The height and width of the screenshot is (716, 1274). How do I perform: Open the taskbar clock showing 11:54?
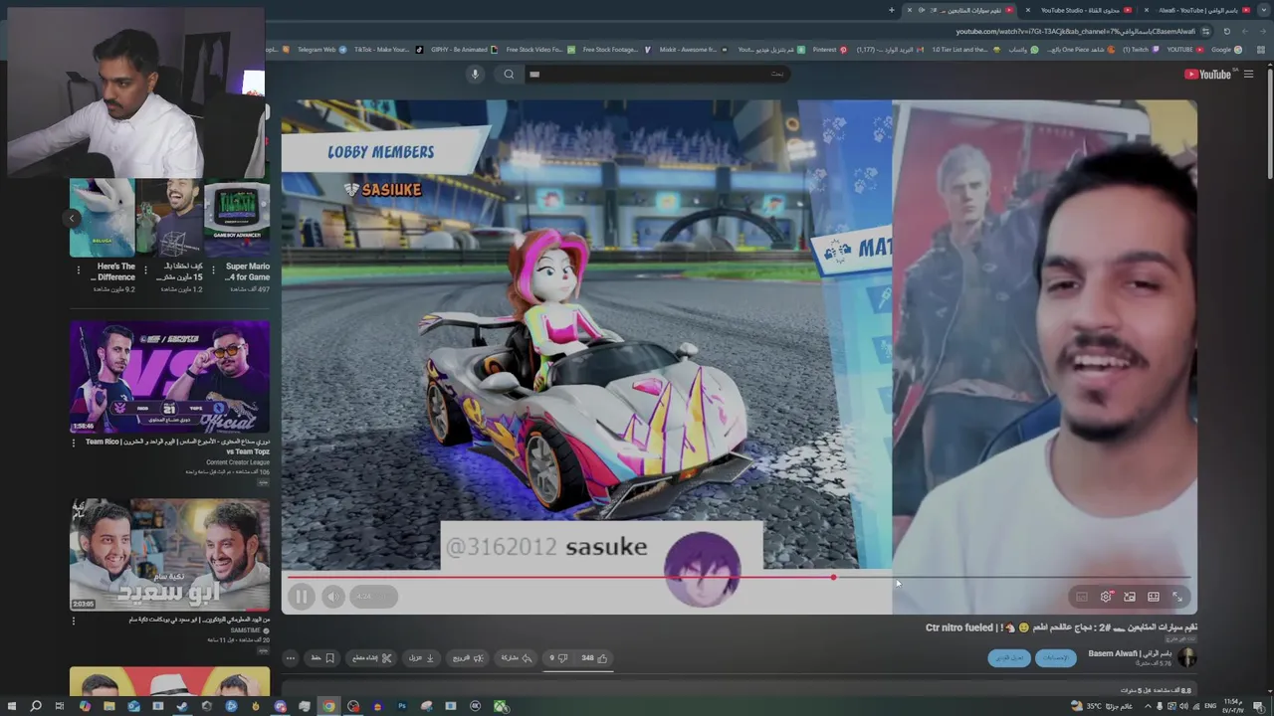tap(1233, 706)
